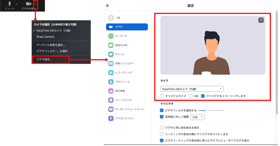Click the rotate preview icon on video

click(x=261, y=20)
